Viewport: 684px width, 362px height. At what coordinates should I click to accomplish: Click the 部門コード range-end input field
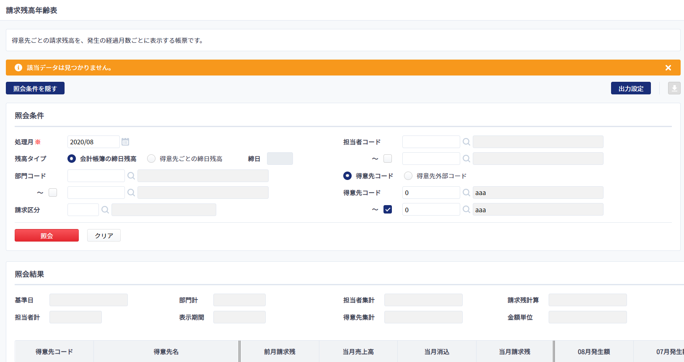[x=96, y=193]
